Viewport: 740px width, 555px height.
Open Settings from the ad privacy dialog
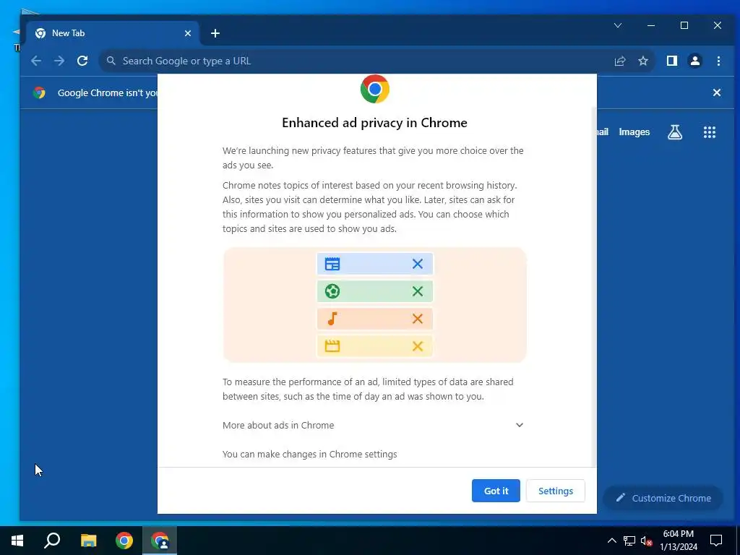(x=556, y=491)
